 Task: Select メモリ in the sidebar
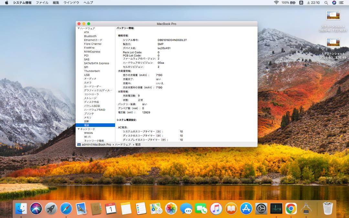coord(88,118)
